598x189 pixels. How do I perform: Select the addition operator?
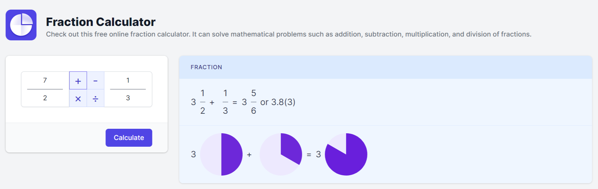(x=78, y=81)
